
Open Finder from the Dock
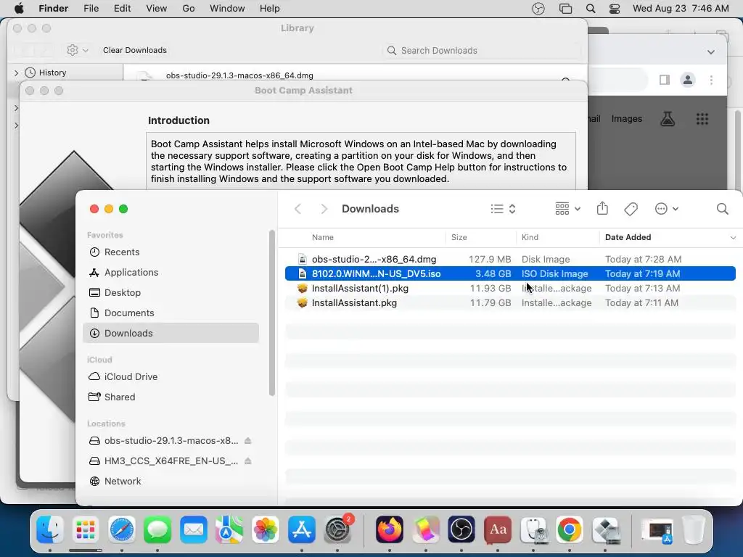pyautogui.click(x=50, y=529)
